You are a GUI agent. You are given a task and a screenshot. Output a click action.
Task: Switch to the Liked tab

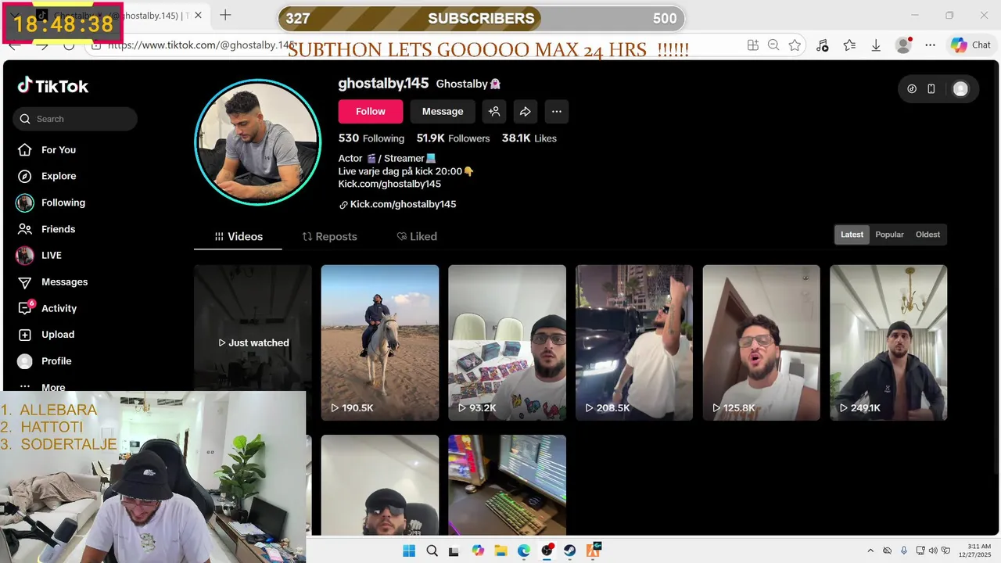[417, 236]
